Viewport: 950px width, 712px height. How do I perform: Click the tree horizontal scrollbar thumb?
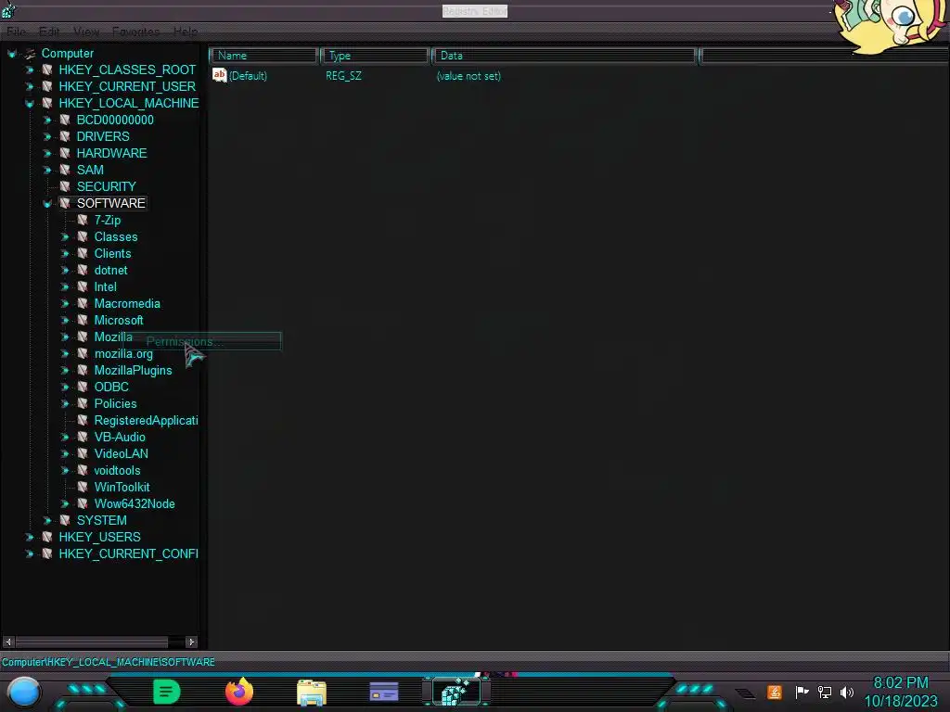[x=92, y=642]
